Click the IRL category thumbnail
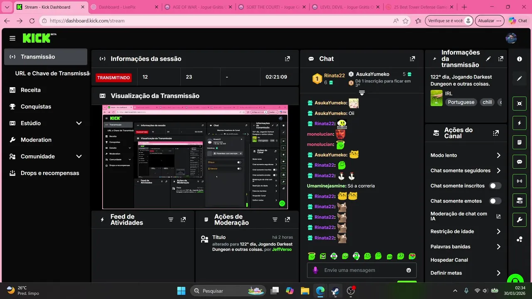 436,98
